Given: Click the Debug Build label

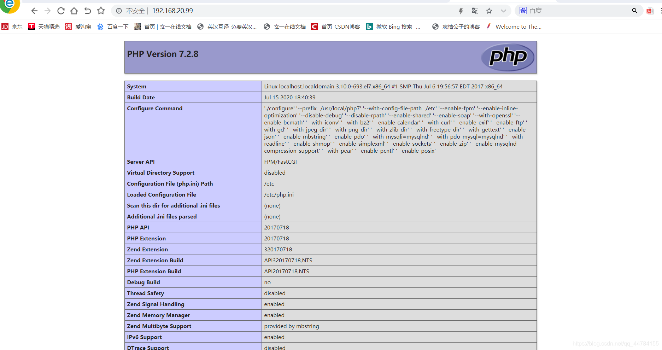Looking at the screenshot, I should [x=143, y=282].
